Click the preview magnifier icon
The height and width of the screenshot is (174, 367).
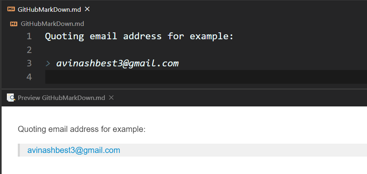click(x=11, y=98)
